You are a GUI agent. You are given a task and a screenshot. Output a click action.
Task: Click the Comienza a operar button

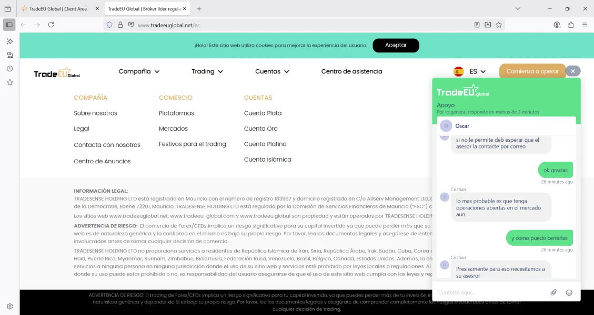click(x=532, y=71)
